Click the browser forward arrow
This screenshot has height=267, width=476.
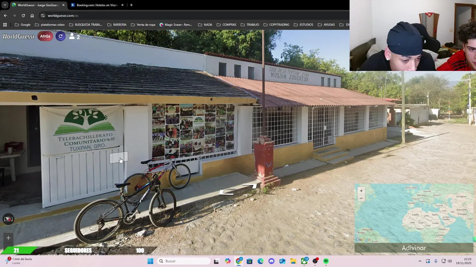[14, 16]
